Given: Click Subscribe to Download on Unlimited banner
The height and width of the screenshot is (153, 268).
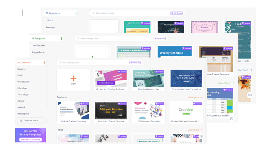Looking at the screenshot, I should (x=30, y=140).
